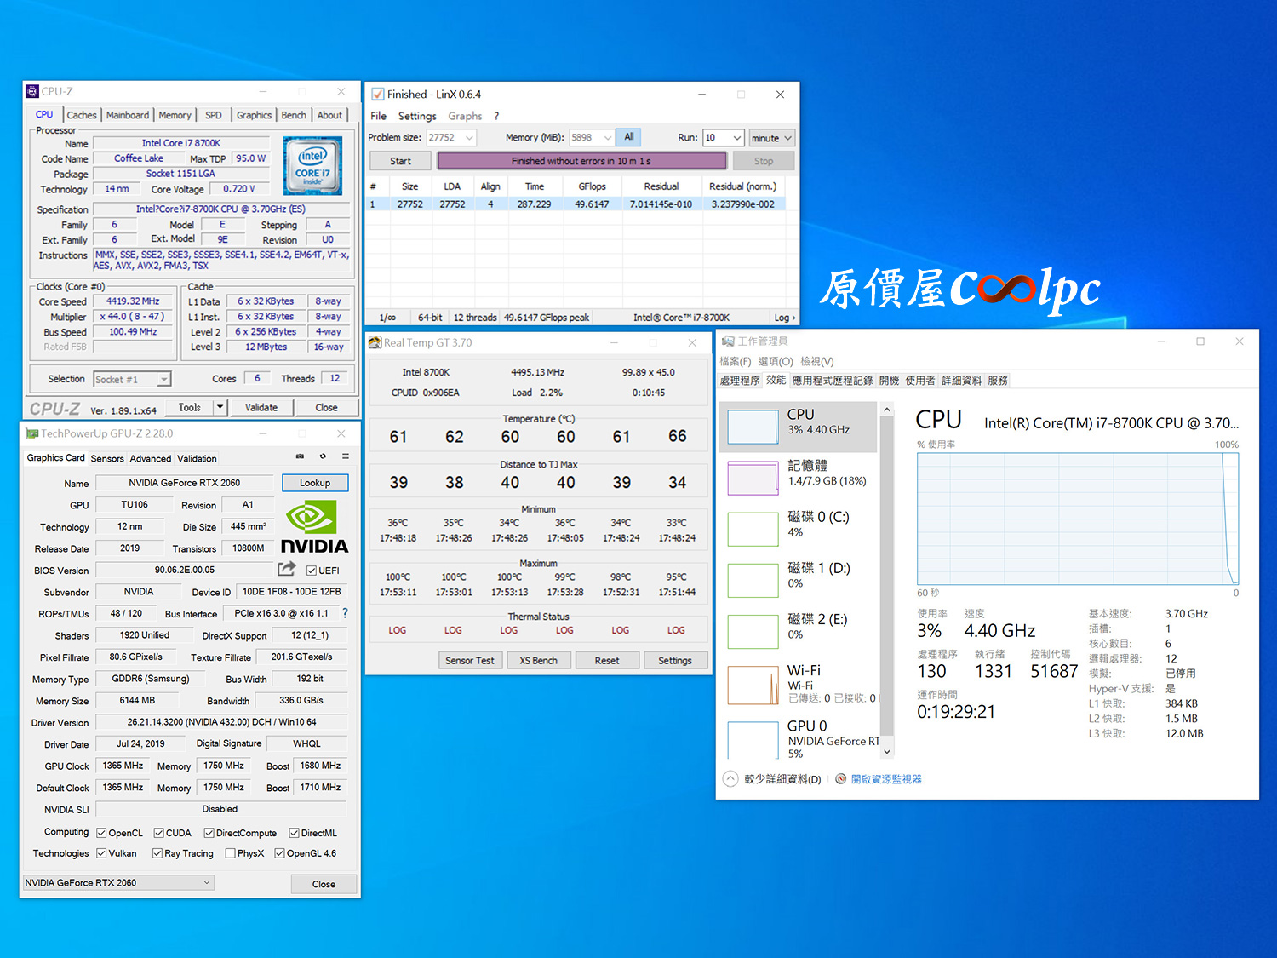The height and width of the screenshot is (958, 1277).
Task: Open the Graphs menu in LinX
Action: (465, 116)
